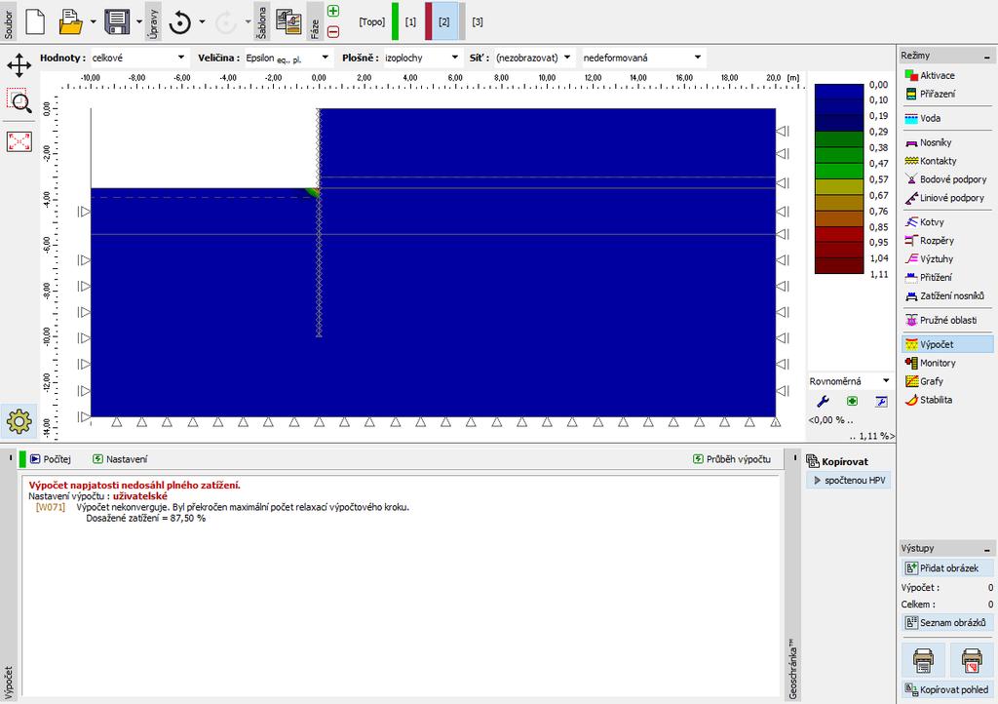Click the green plus scale icon
This screenshot has width=998, height=704.
point(852,401)
